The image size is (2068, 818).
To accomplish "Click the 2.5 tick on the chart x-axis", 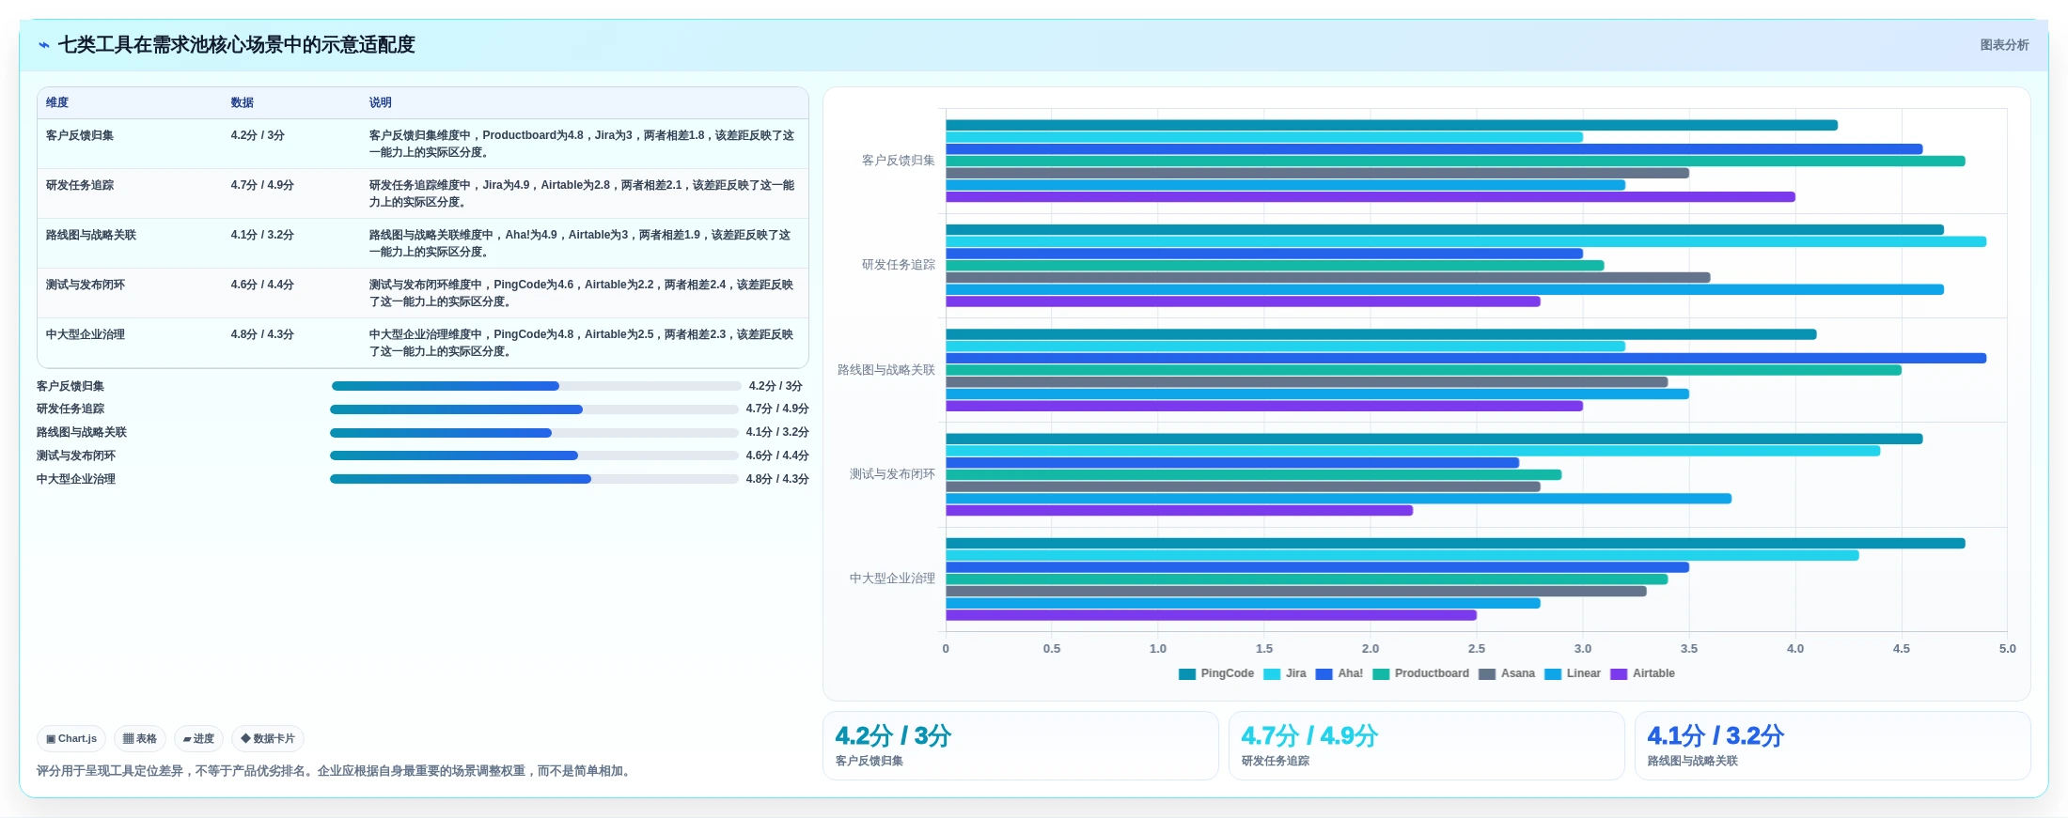I will (x=1477, y=649).
